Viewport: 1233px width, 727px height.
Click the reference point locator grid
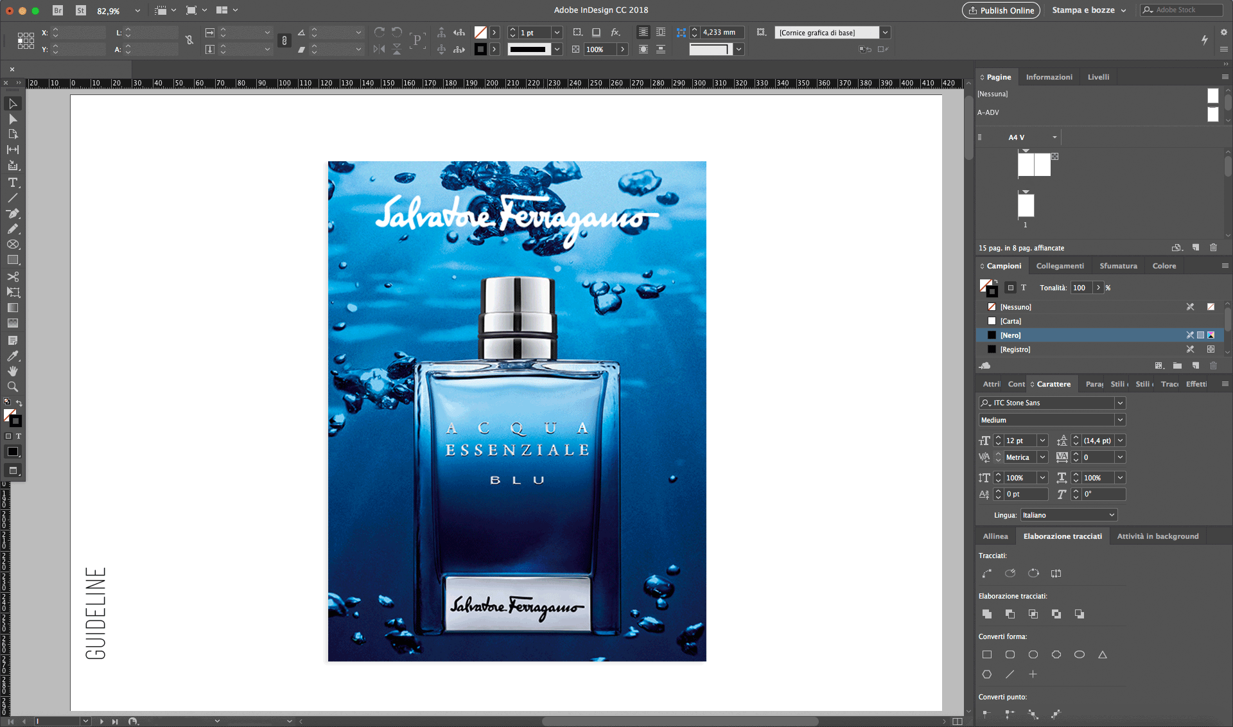(x=26, y=40)
